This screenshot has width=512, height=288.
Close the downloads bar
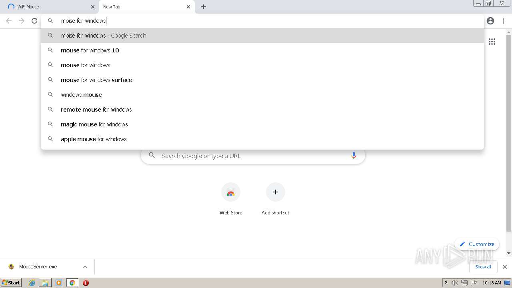point(505,267)
